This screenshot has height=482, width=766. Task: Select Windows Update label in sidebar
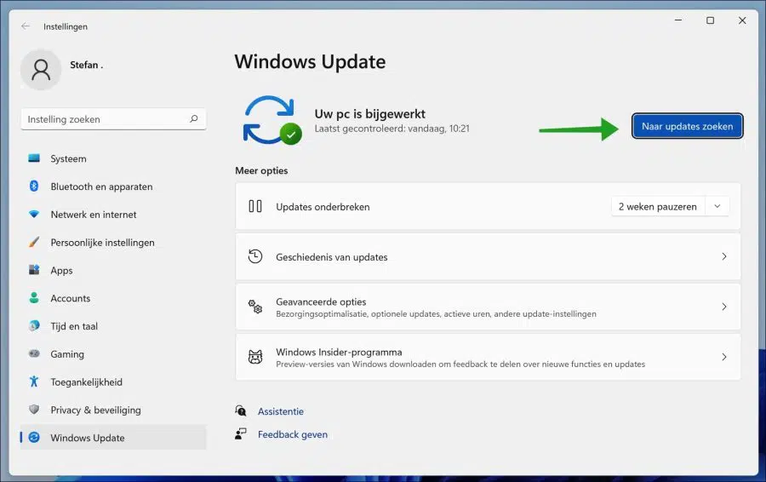[x=88, y=438]
